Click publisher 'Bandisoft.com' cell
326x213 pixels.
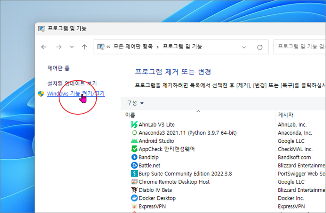(x=294, y=157)
